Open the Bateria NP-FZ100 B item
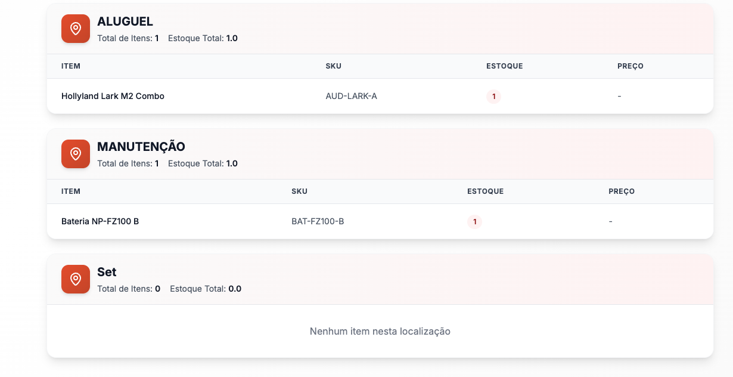The width and height of the screenshot is (733, 377). click(x=100, y=221)
